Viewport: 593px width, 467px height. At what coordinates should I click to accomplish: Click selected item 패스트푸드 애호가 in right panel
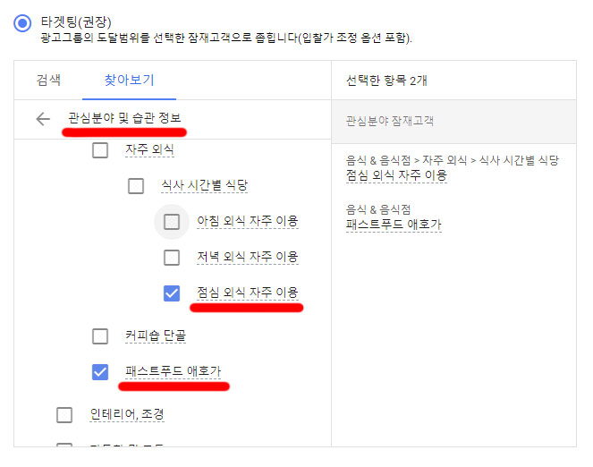pyautogui.click(x=394, y=224)
